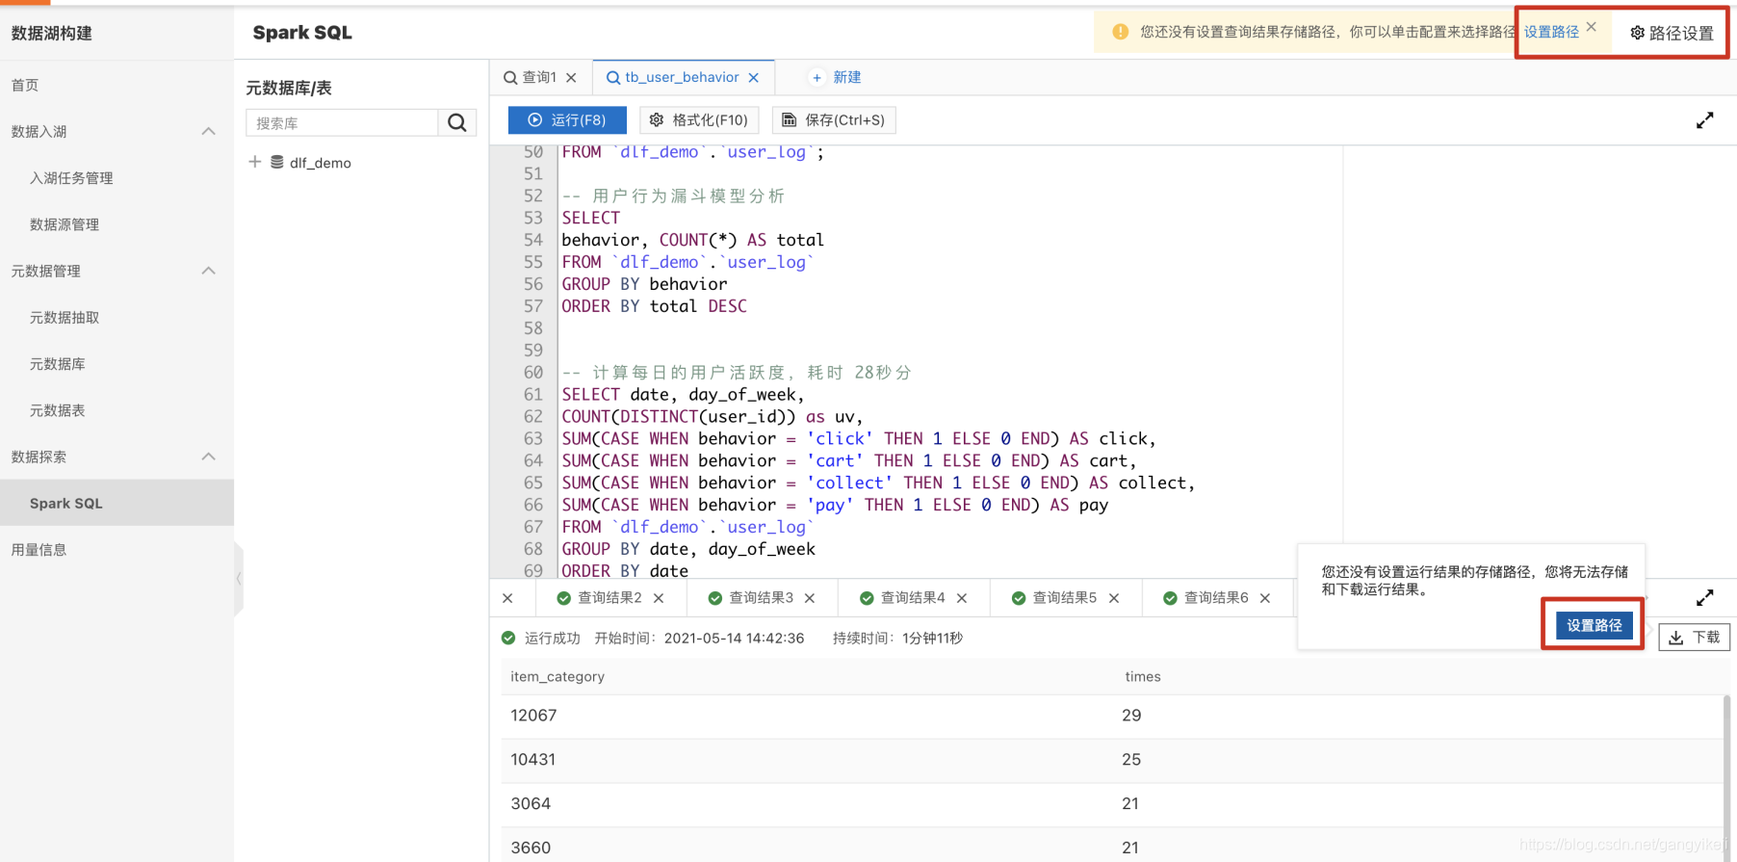Viewport: 1737px width, 862px height.
Task: Click line number 61 in the editor
Action: click(x=533, y=394)
